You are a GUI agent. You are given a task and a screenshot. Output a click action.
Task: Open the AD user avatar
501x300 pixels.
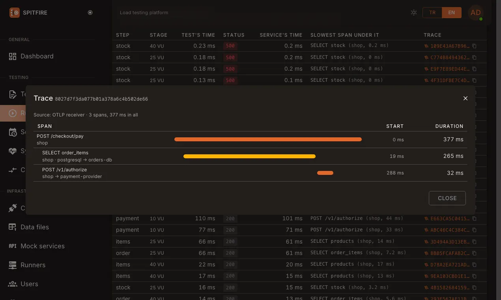pyautogui.click(x=475, y=13)
